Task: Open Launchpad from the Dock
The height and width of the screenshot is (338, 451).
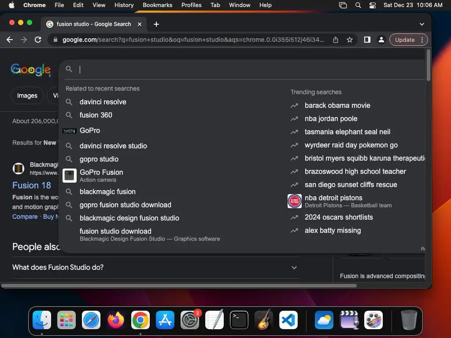Action: click(x=67, y=320)
